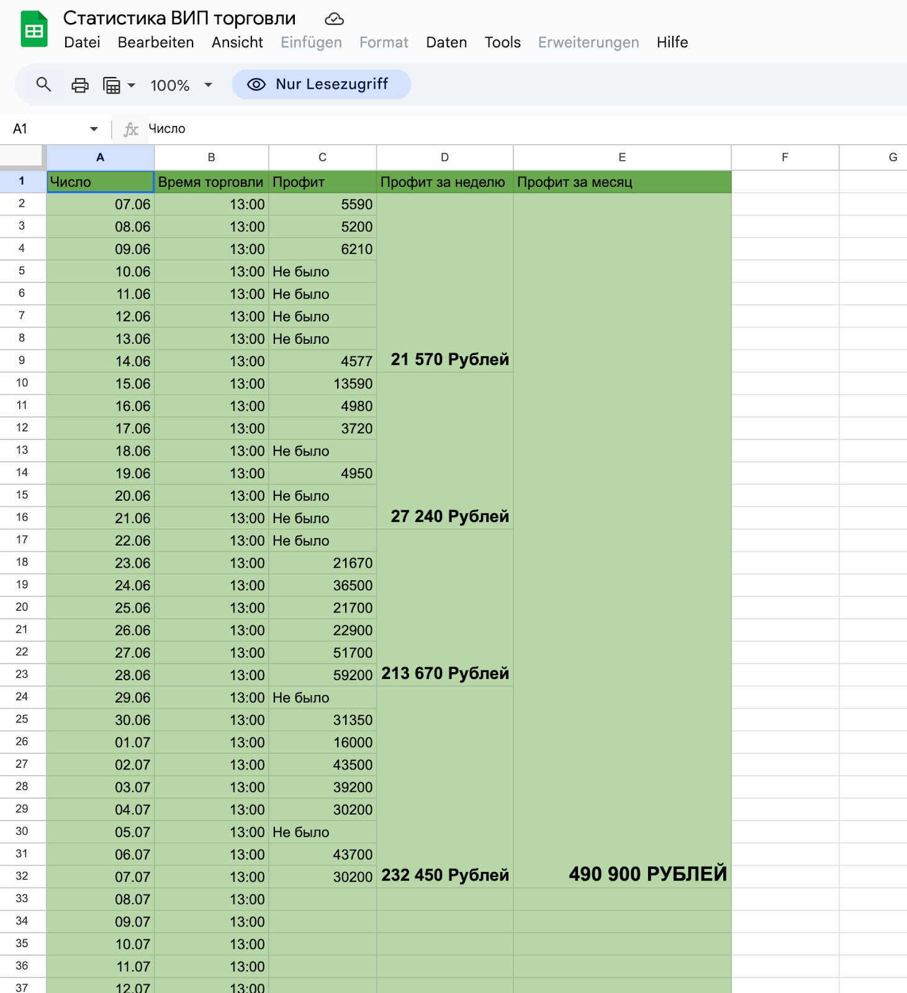Open search with the magnifier icon

click(x=43, y=84)
